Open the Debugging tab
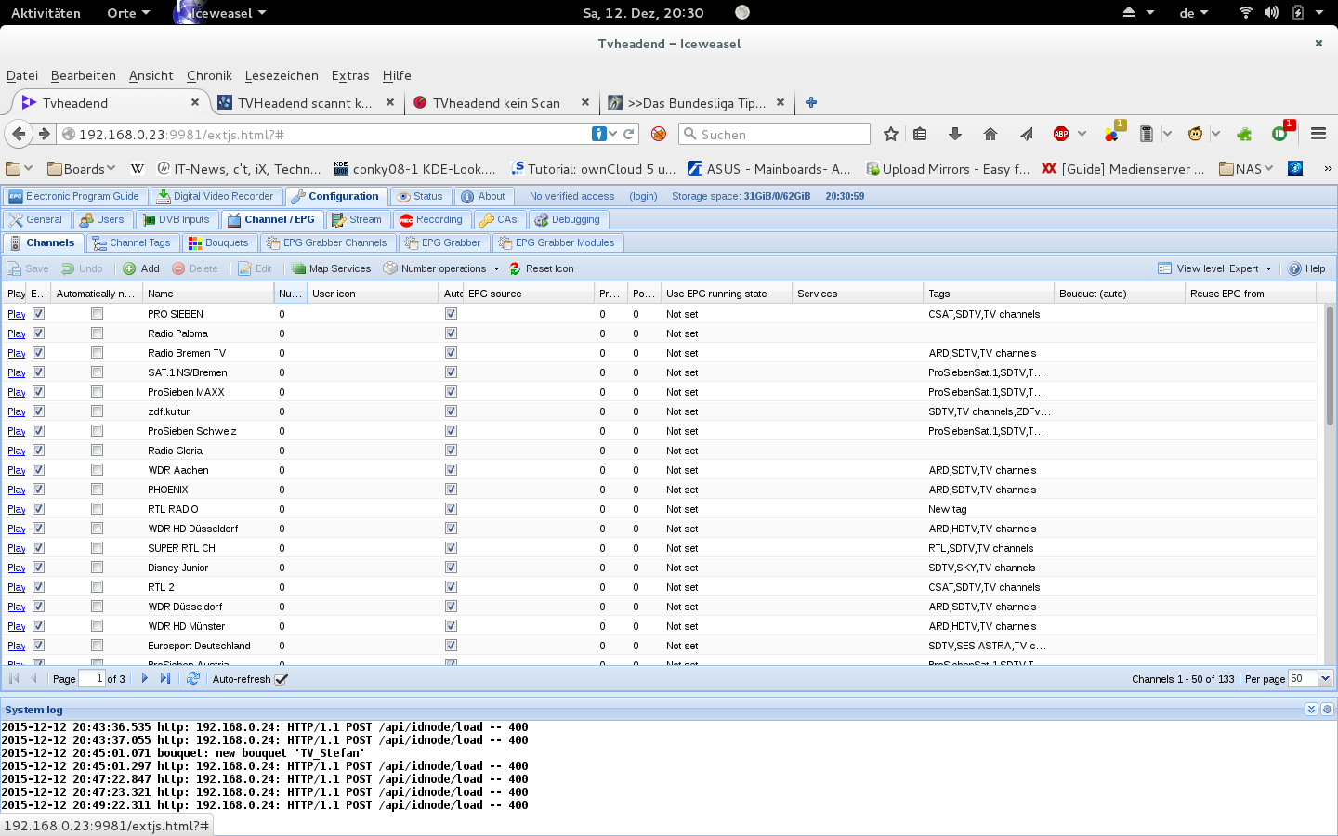This screenshot has width=1338, height=836. coord(568,219)
